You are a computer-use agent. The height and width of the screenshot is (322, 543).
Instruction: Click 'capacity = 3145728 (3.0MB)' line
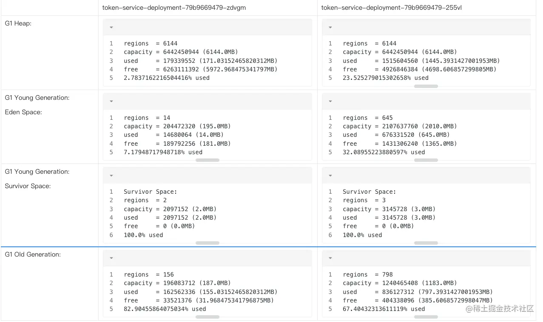coord(389,209)
